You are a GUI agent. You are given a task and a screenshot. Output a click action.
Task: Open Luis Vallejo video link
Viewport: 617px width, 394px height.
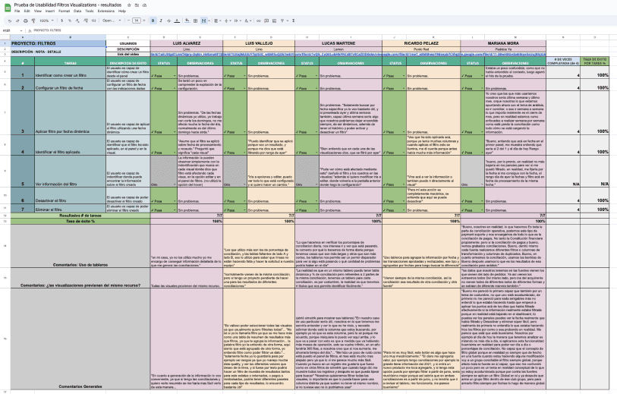pos(259,55)
